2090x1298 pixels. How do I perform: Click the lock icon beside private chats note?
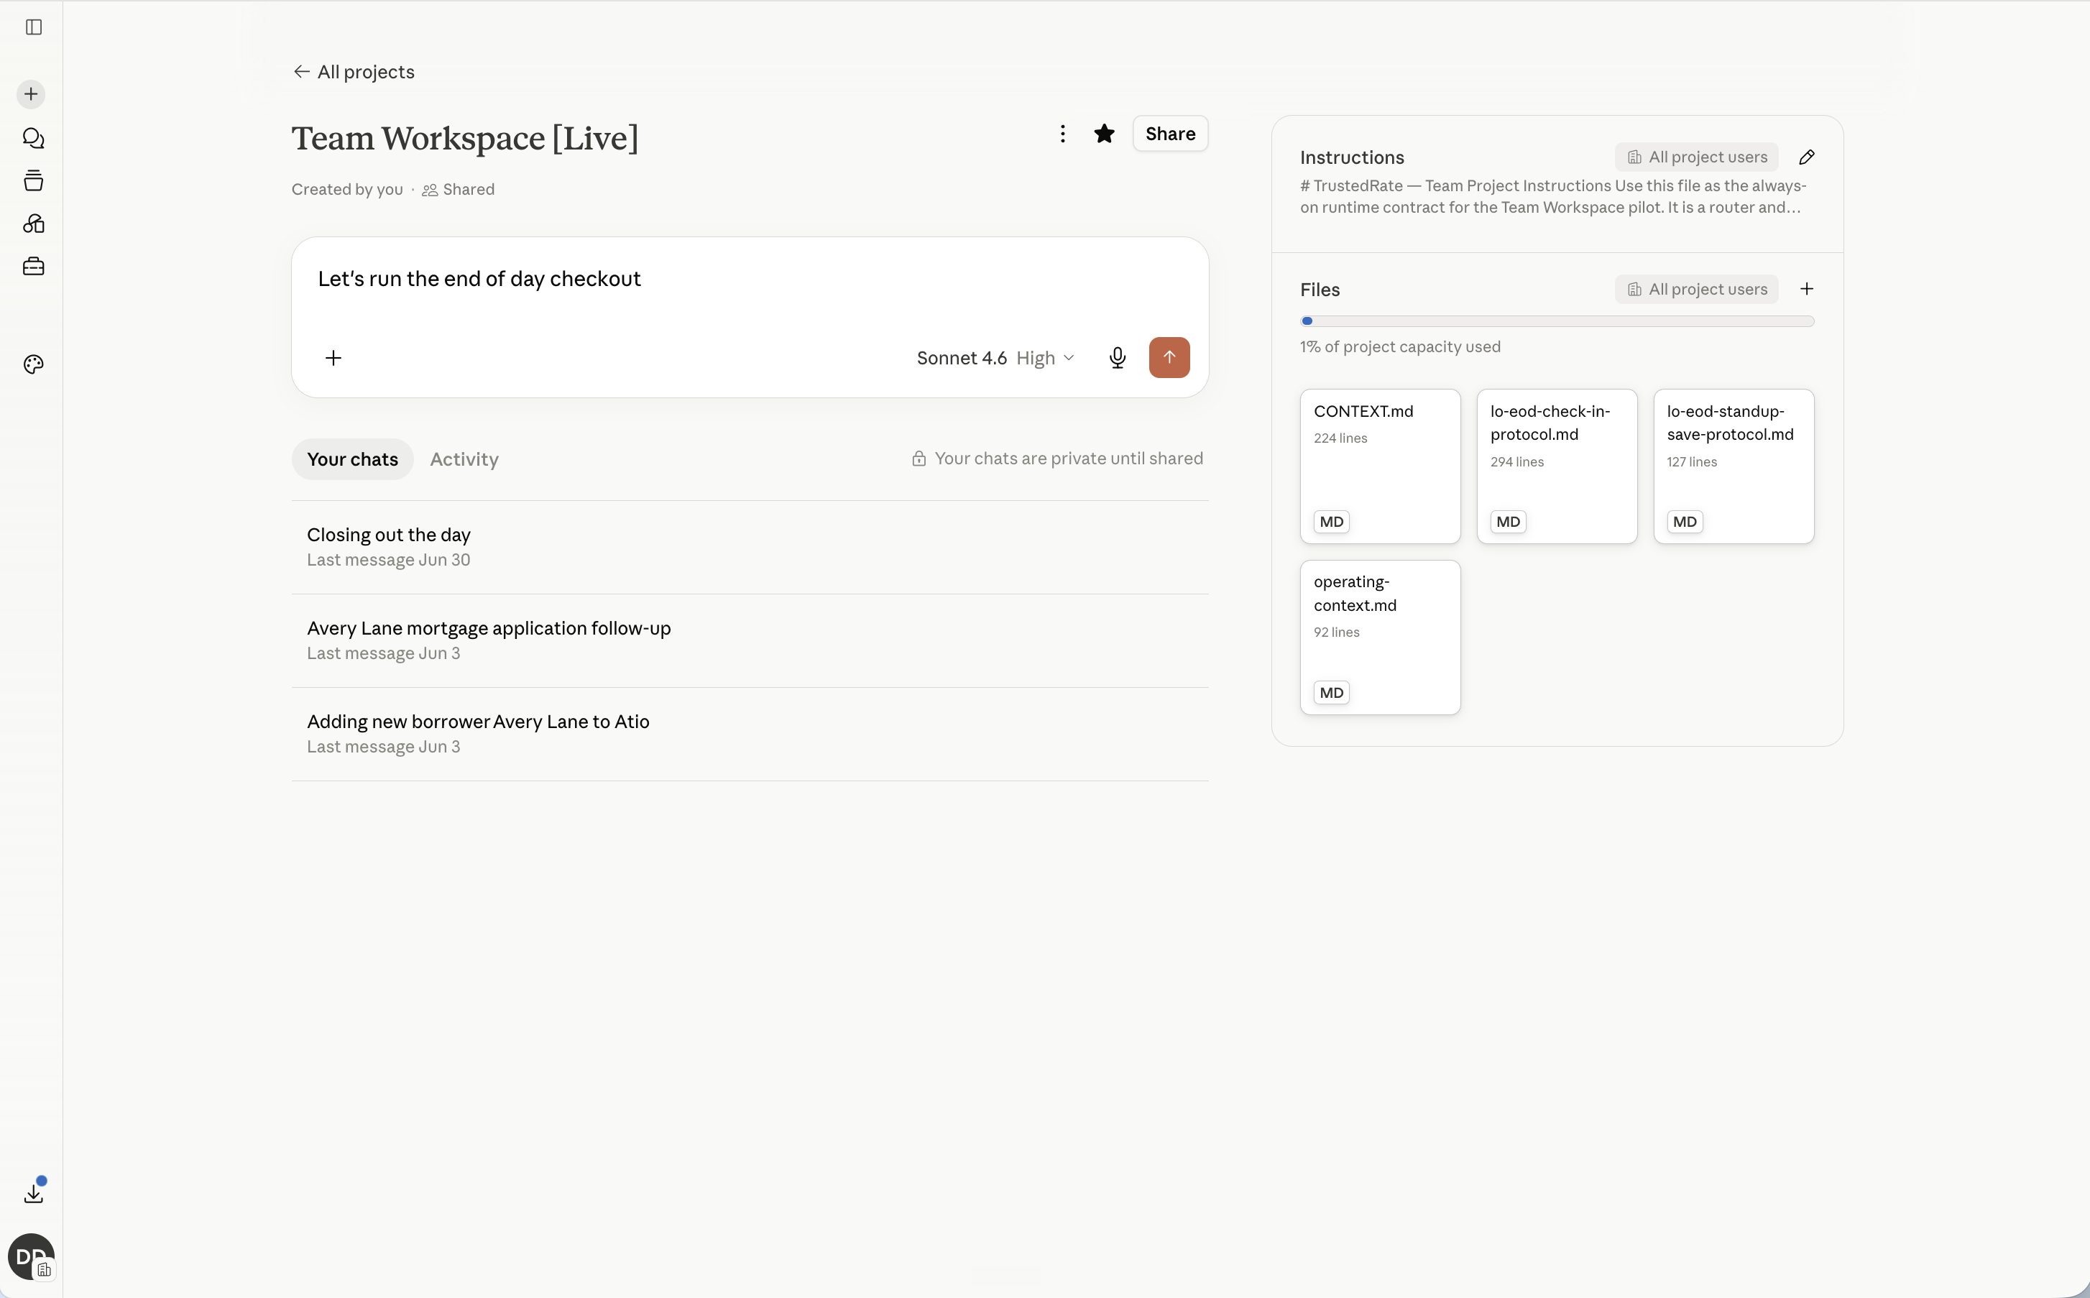pos(919,459)
